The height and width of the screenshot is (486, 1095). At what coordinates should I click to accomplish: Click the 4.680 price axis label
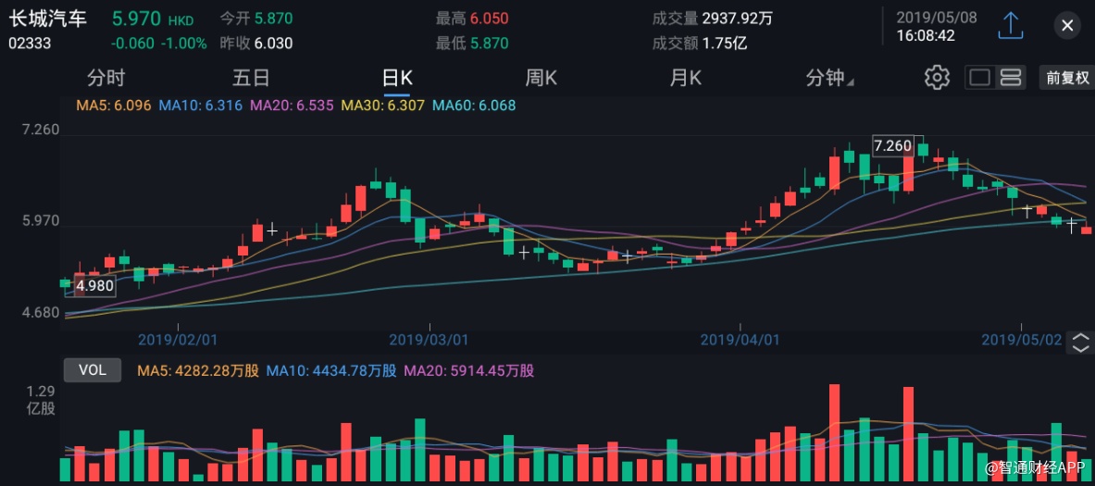(x=42, y=313)
